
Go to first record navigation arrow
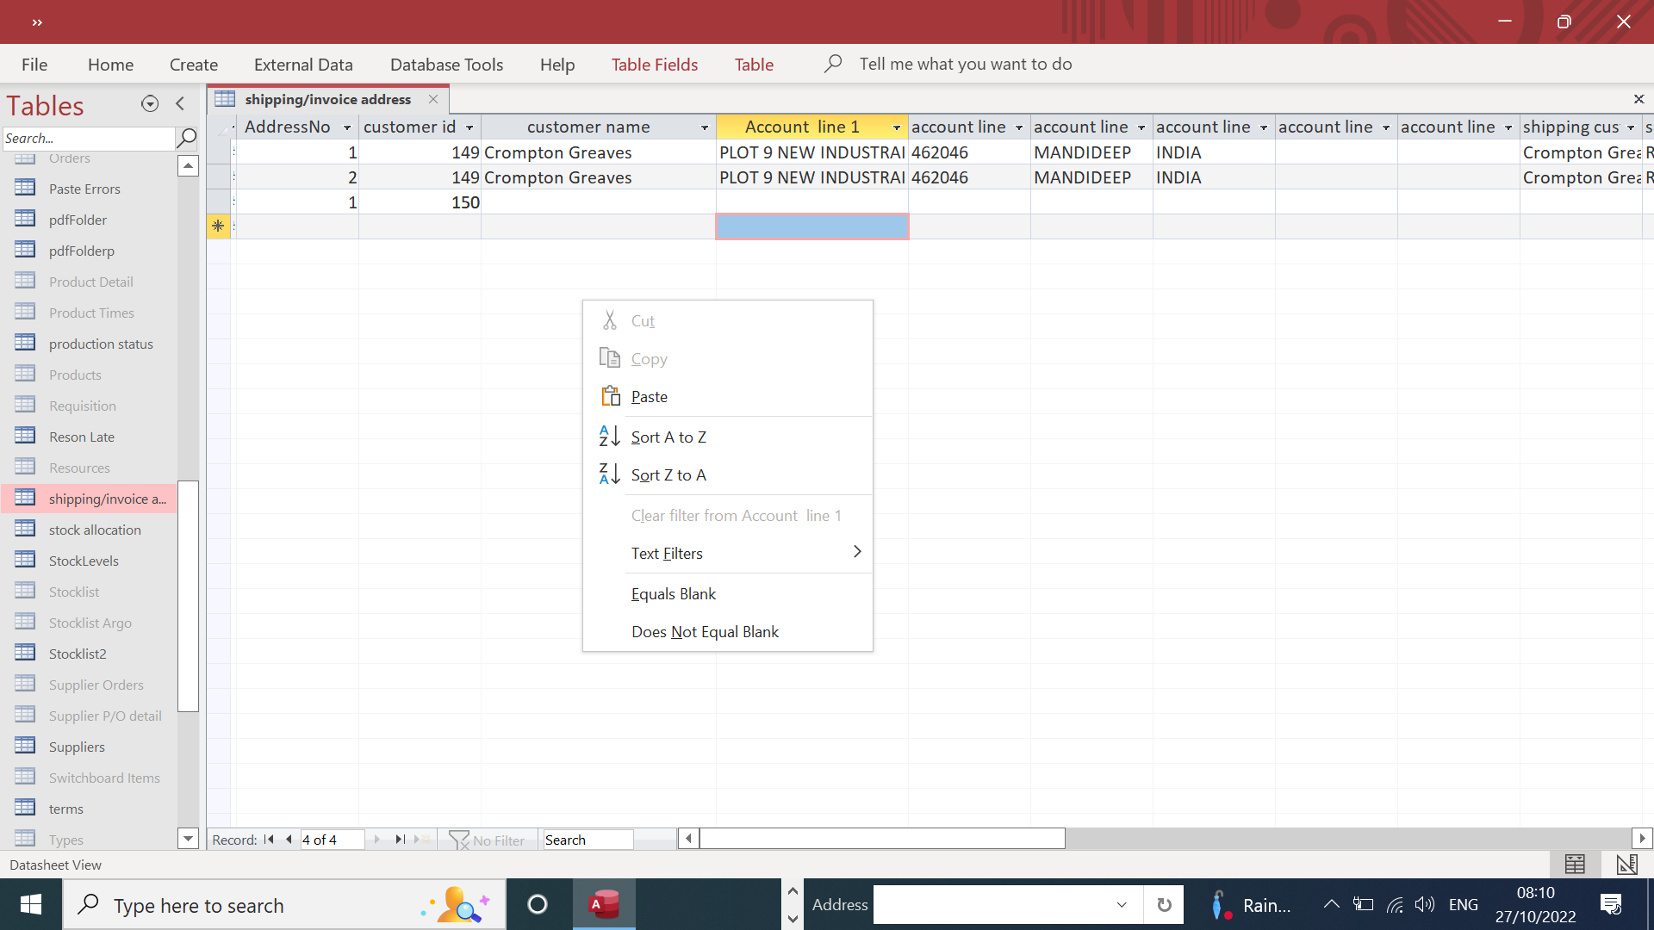(269, 840)
